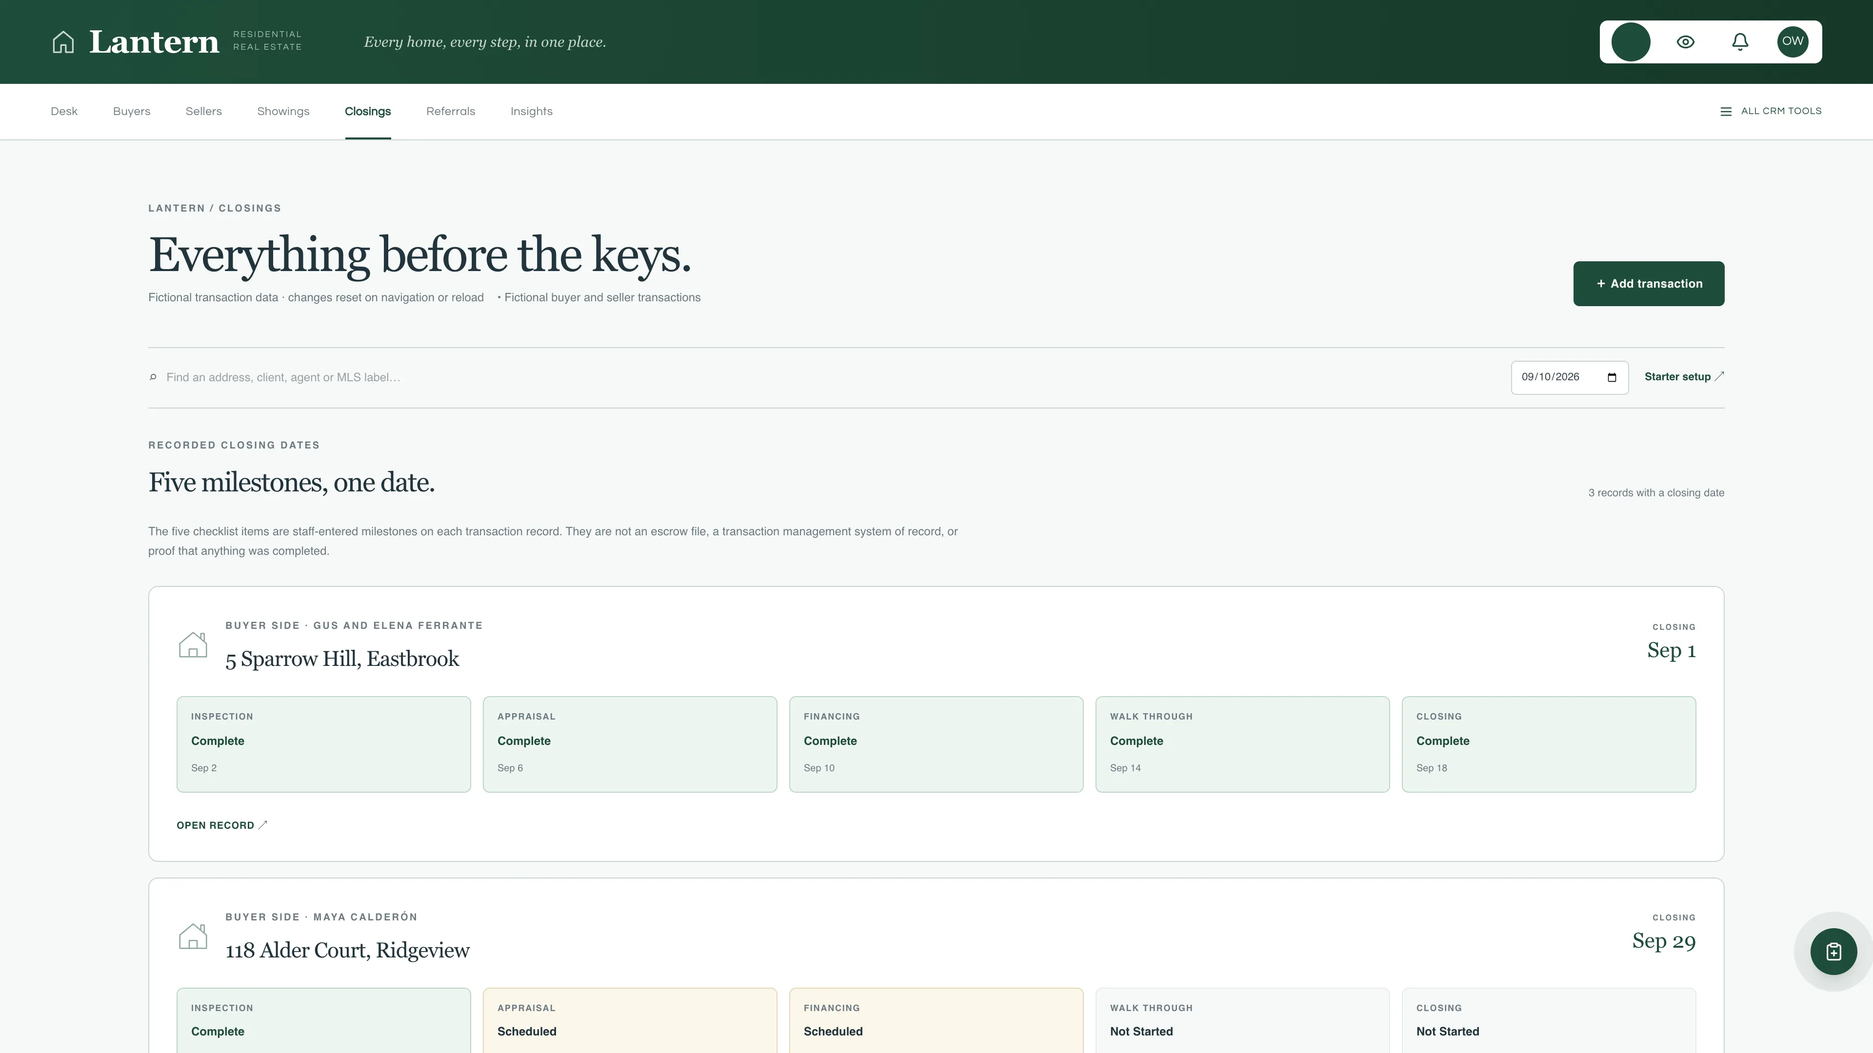
Task: Select the Showings tab
Action: [x=283, y=111]
